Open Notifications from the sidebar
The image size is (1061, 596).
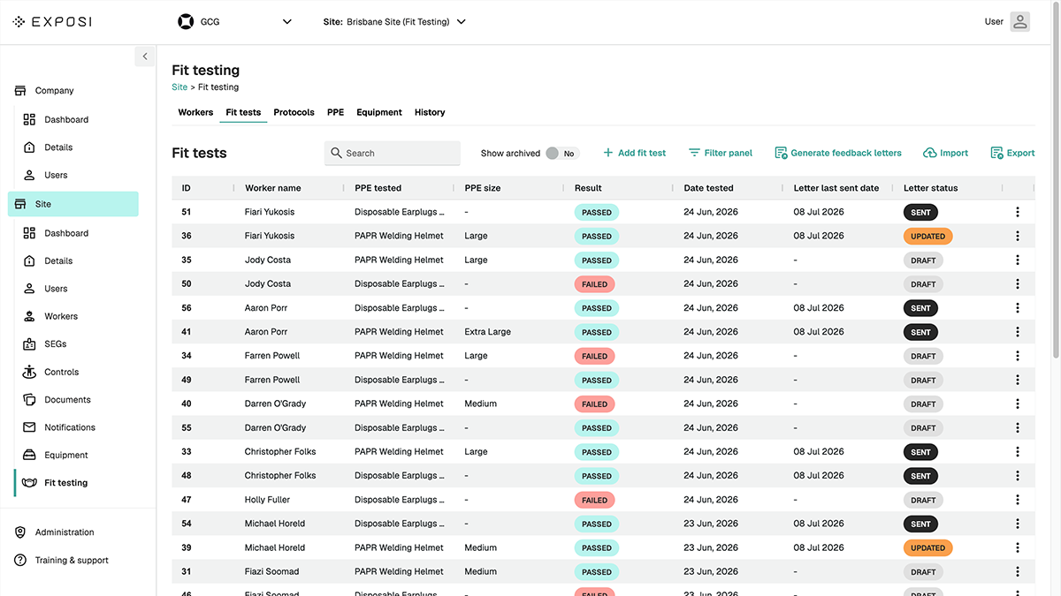(69, 427)
